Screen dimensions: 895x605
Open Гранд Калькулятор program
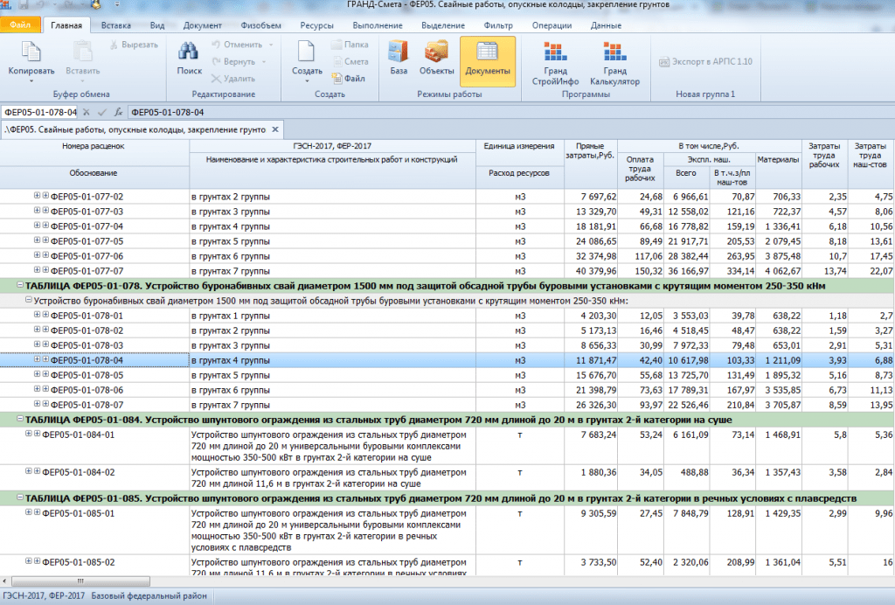614,63
